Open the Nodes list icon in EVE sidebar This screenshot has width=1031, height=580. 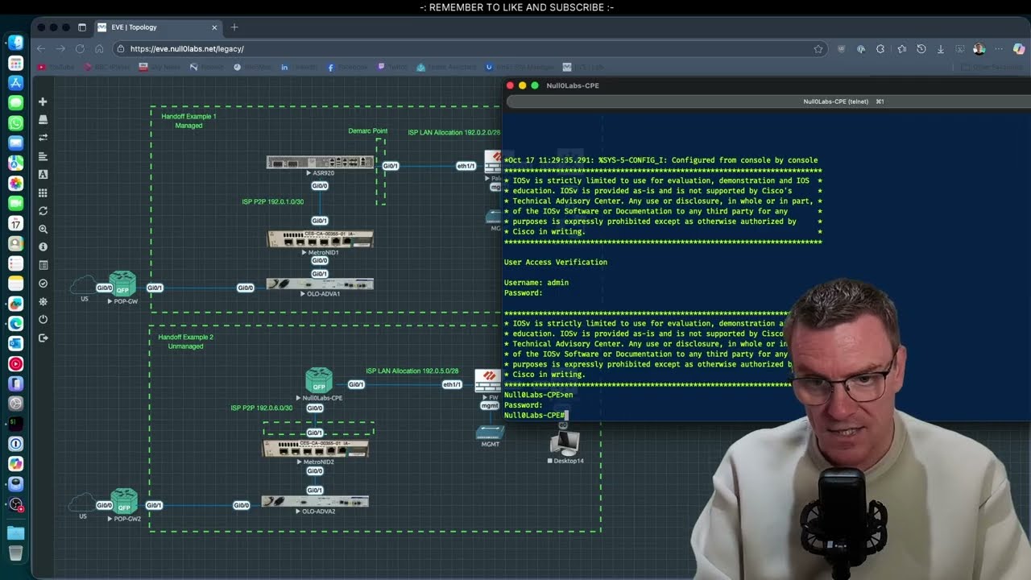pyautogui.click(x=43, y=119)
